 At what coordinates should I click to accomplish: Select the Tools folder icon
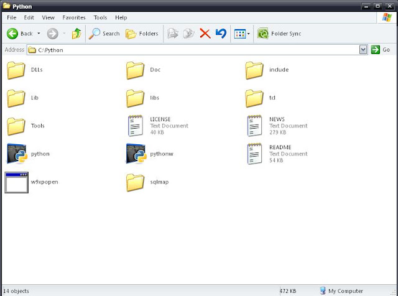point(16,126)
